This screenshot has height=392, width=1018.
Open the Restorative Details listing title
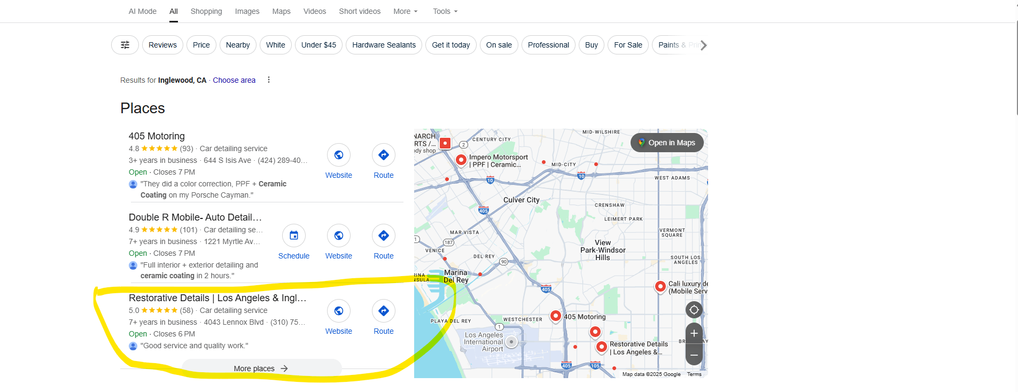(x=217, y=298)
